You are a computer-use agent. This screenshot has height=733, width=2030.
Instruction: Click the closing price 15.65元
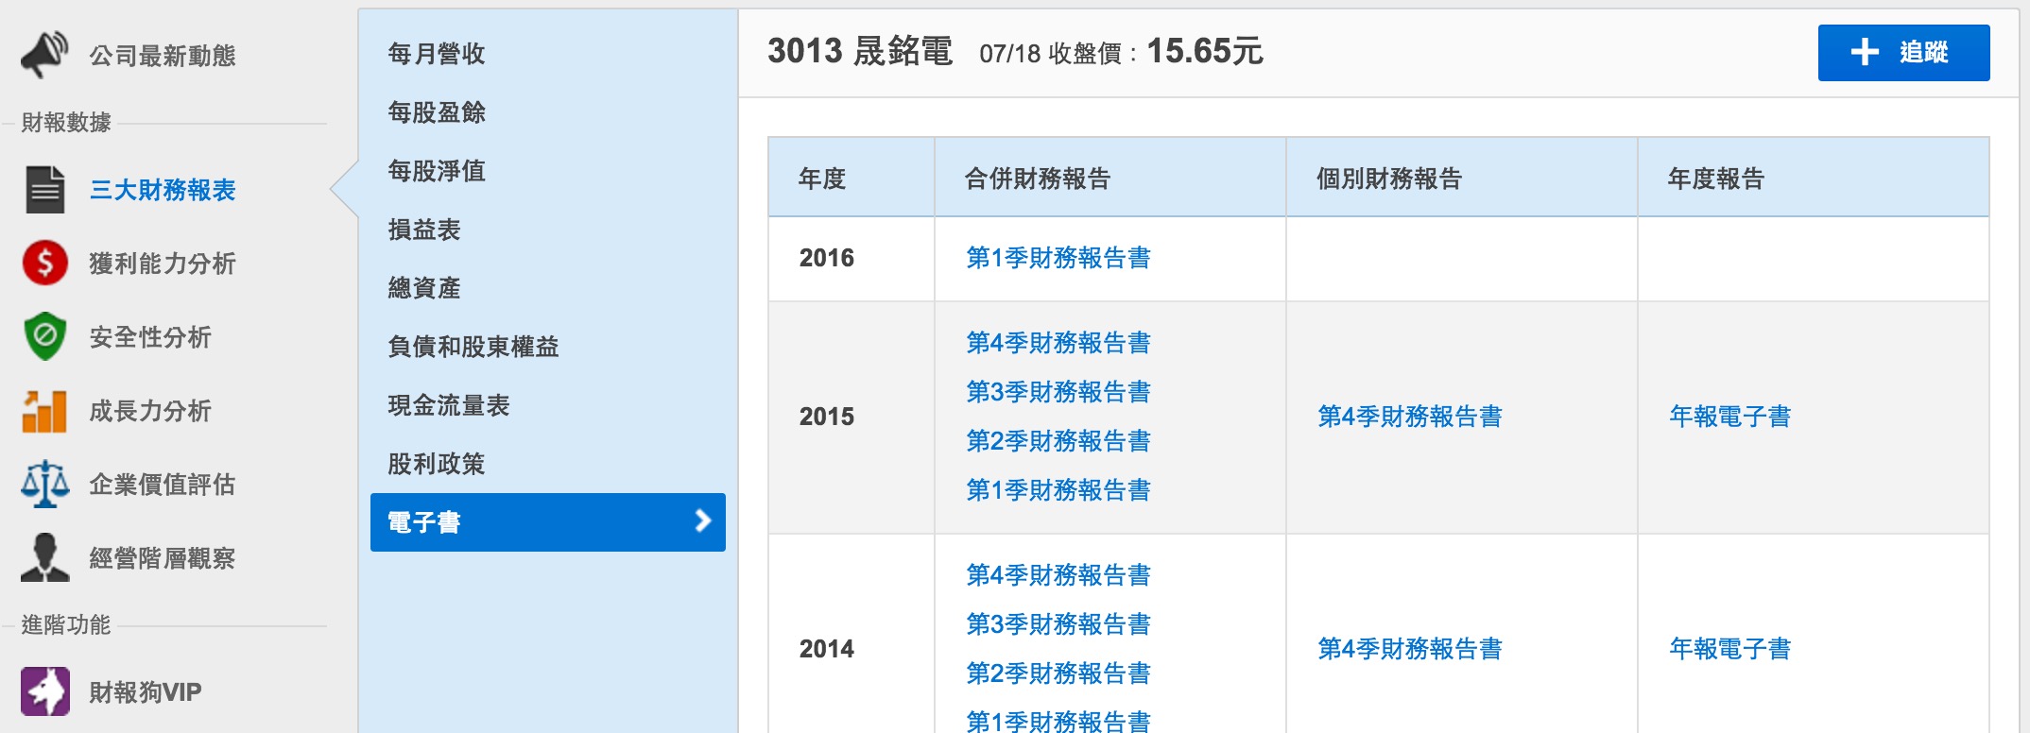(x=1205, y=51)
